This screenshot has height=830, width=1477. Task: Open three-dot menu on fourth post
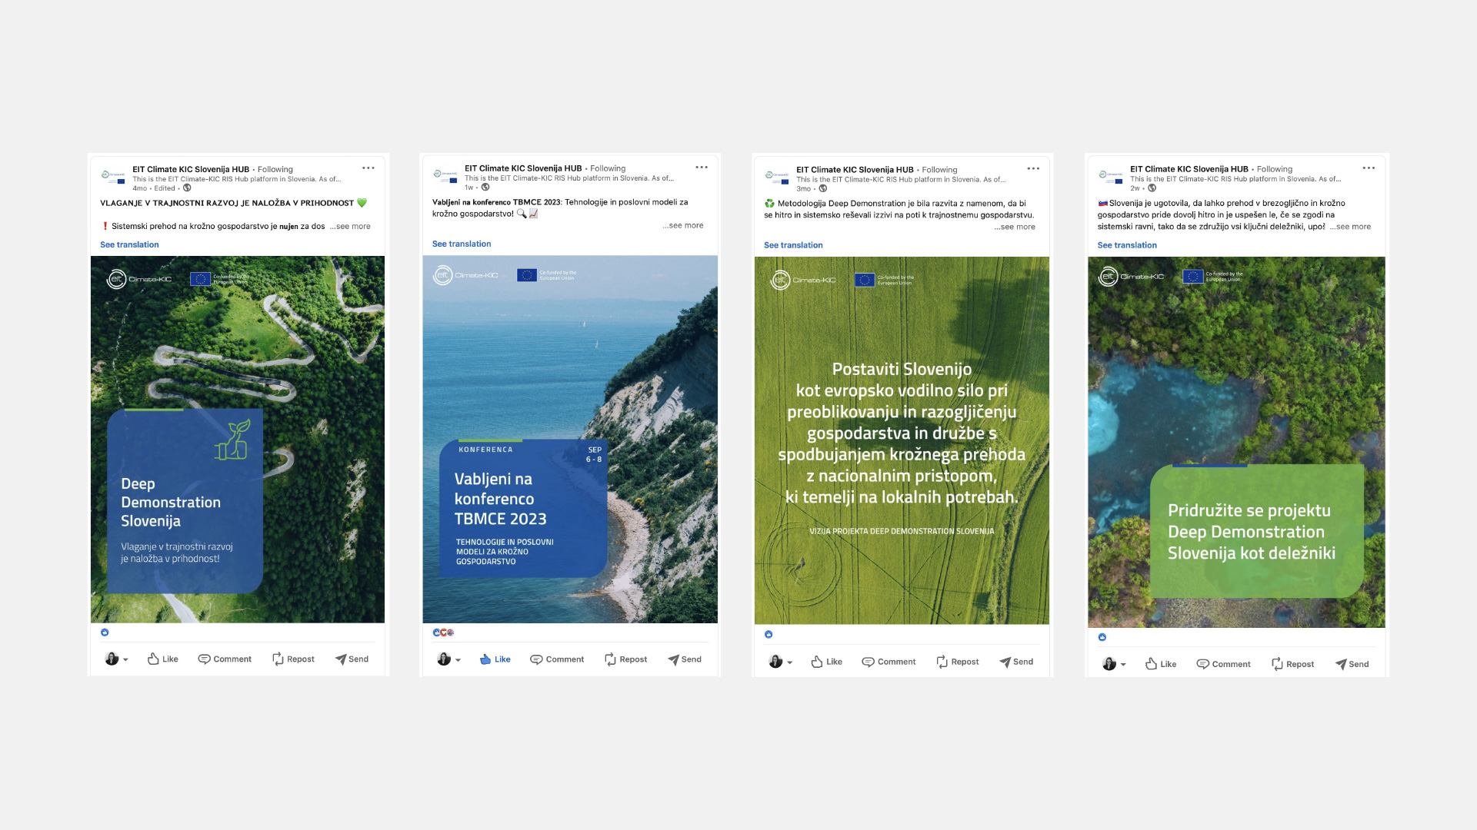tap(1369, 168)
